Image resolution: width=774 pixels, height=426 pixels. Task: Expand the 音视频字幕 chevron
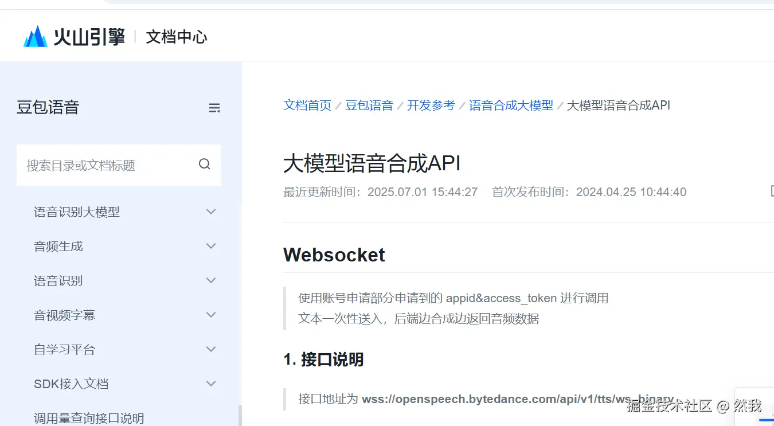[211, 315]
